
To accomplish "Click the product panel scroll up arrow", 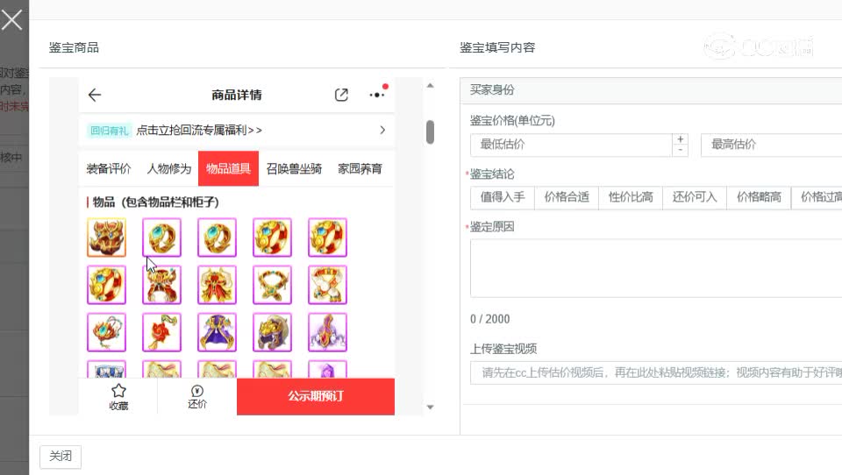I will 430,85.
